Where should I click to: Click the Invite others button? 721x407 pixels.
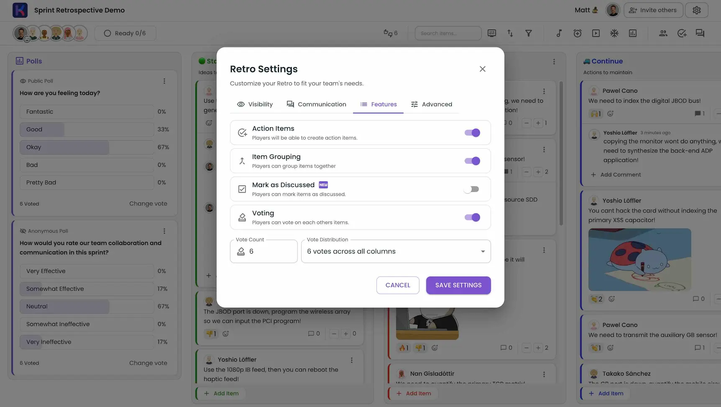coord(653,10)
